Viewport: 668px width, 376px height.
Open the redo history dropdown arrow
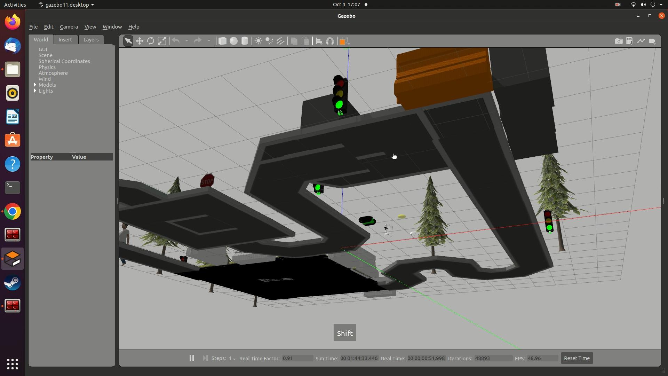tap(209, 41)
